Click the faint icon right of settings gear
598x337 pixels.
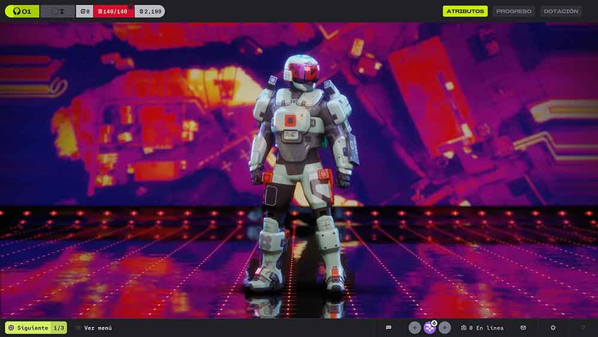pyautogui.click(x=583, y=327)
